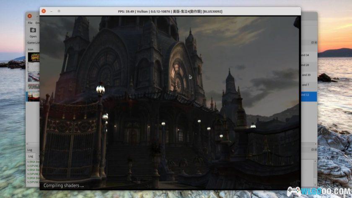352x198 pixels.
Task: Click the game list left scroll arrow
Action: [27, 144]
